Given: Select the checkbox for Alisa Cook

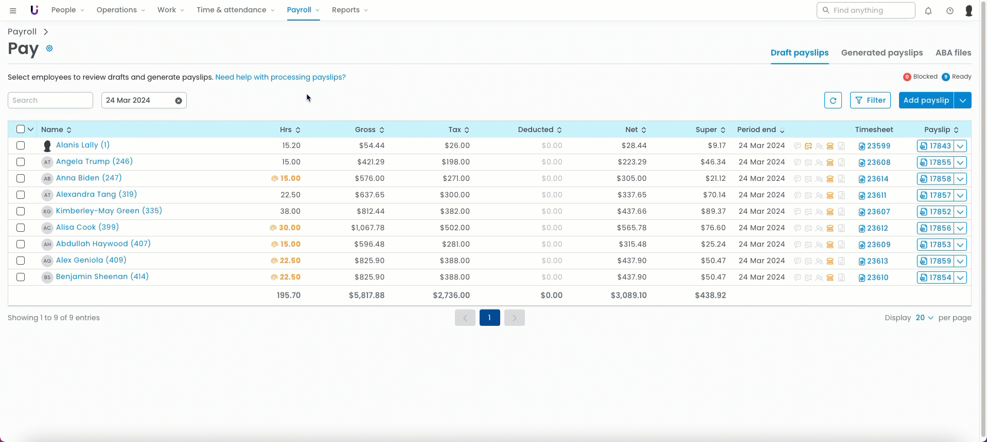Looking at the screenshot, I should tap(21, 228).
